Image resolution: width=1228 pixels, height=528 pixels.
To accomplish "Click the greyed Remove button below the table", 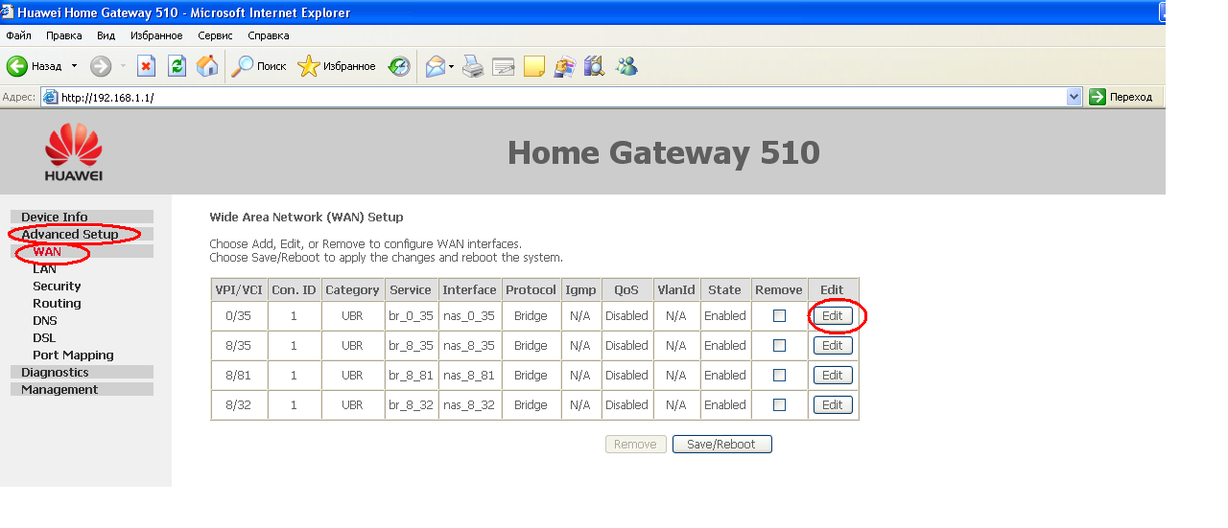I will coord(635,444).
